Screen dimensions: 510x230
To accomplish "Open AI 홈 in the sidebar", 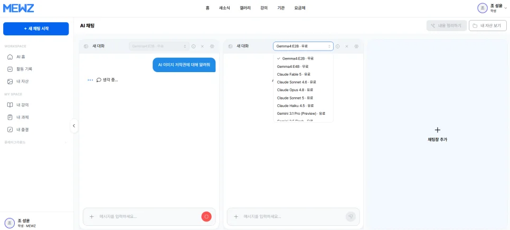I will coord(36,57).
